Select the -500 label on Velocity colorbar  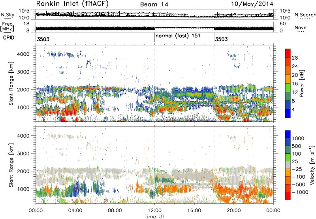coord(298,184)
